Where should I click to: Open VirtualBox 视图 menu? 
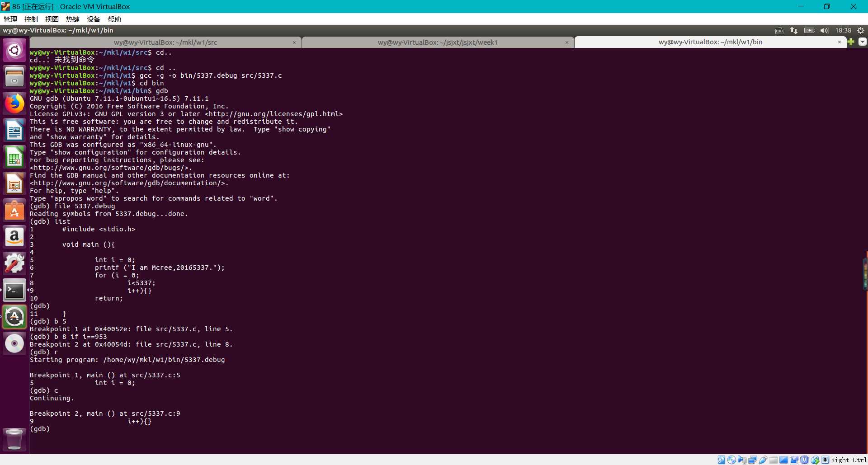click(x=52, y=19)
